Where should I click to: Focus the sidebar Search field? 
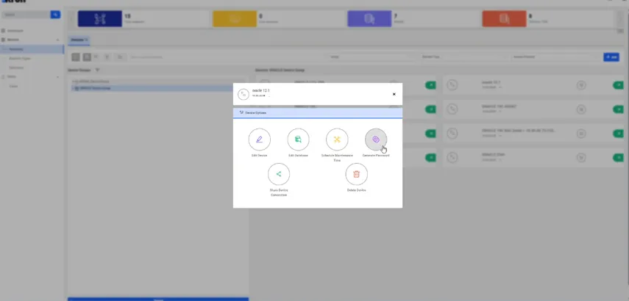tap(26, 15)
